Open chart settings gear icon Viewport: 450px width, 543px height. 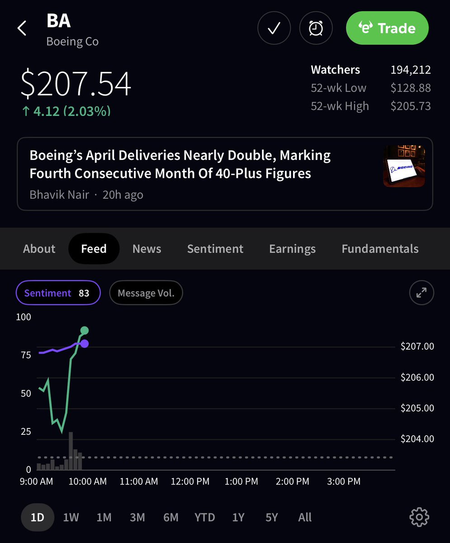[x=419, y=517]
